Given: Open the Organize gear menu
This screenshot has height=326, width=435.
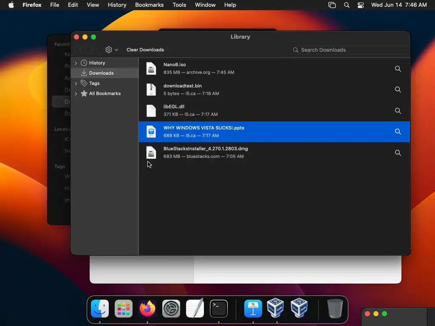Looking at the screenshot, I should [112, 50].
